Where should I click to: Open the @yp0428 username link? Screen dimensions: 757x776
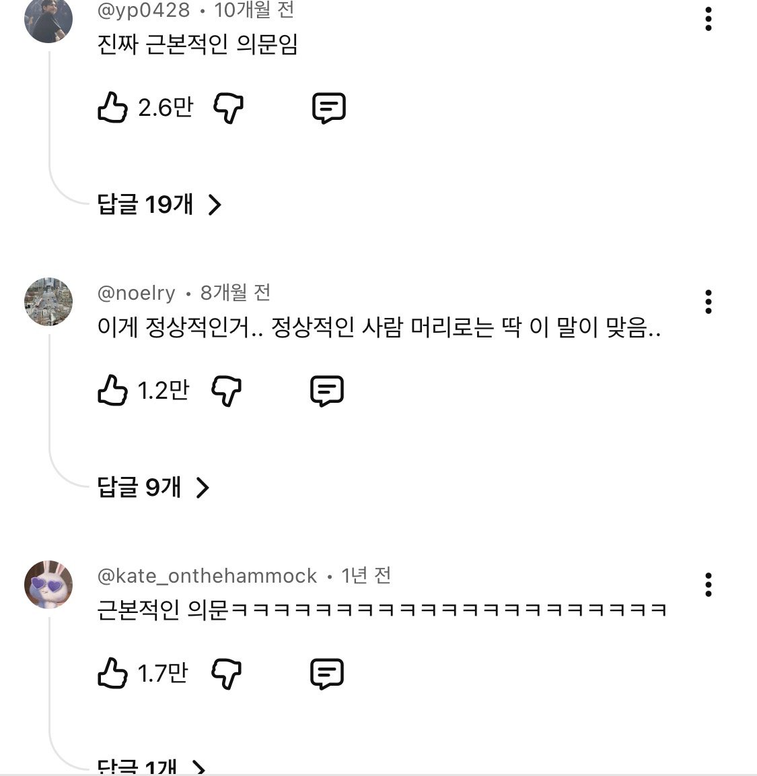point(144,10)
